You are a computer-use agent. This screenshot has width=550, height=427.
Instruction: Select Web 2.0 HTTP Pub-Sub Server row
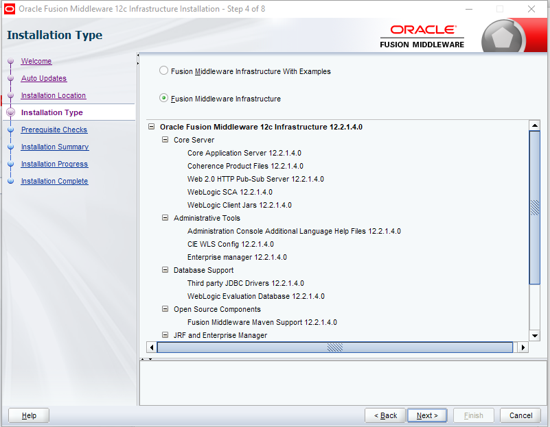(255, 179)
